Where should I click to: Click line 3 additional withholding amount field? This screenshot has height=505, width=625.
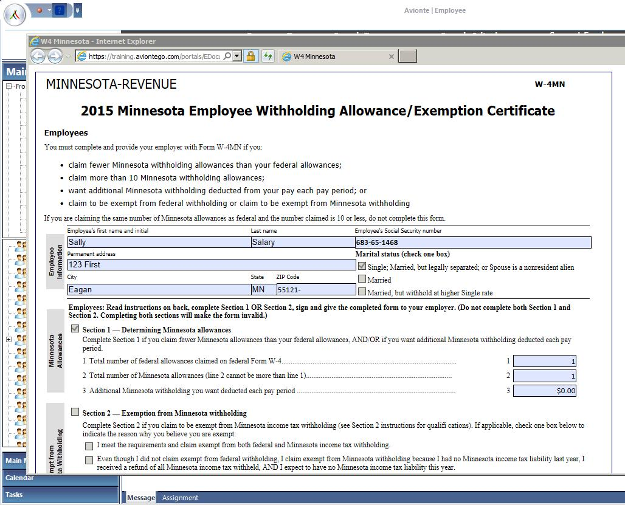(545, 391)
